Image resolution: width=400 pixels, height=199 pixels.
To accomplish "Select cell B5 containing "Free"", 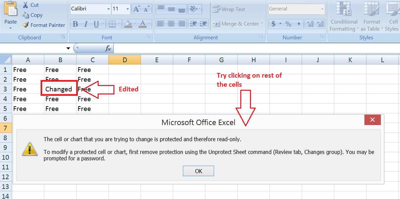I will click(x=60, y=109).
